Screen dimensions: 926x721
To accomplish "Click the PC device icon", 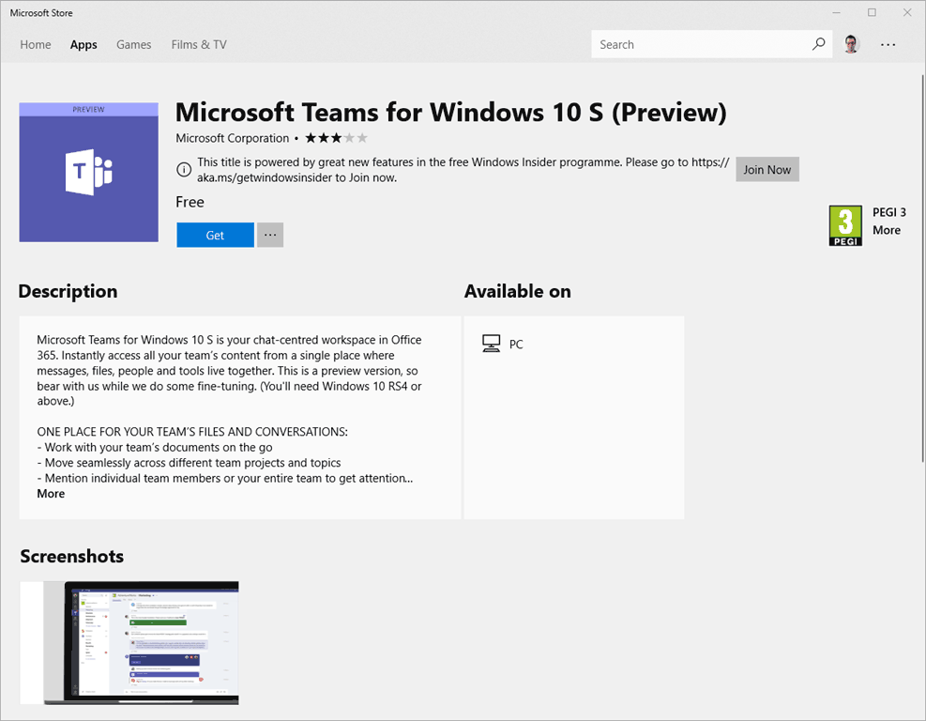I will point(491,344).
